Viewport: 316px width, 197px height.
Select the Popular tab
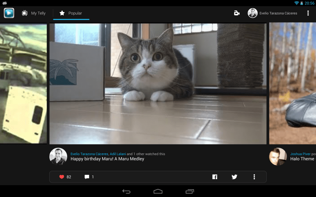(x=71, y=13)
